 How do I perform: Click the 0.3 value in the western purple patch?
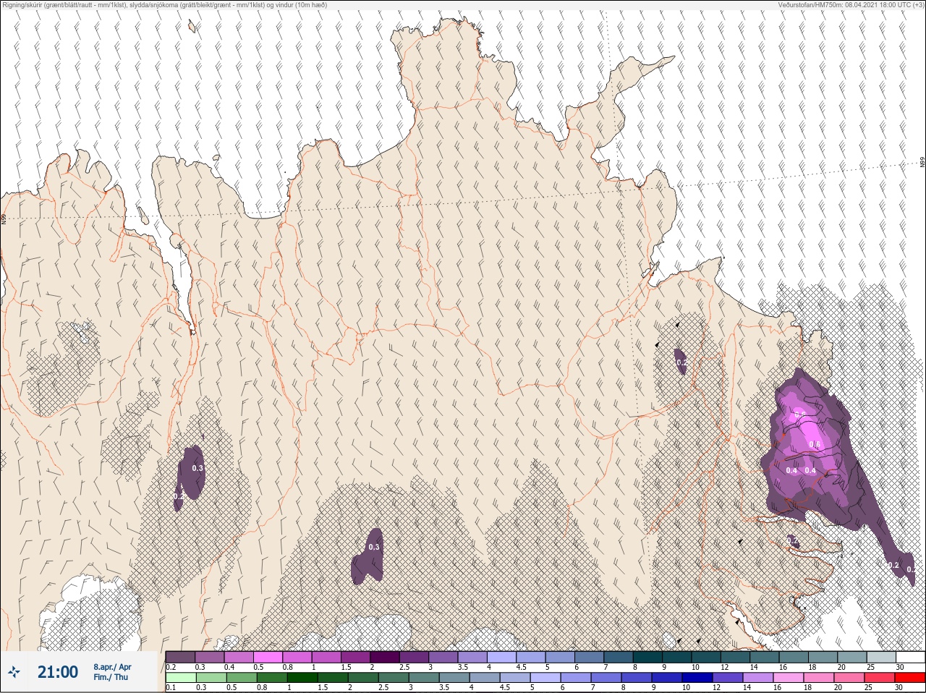197,469
